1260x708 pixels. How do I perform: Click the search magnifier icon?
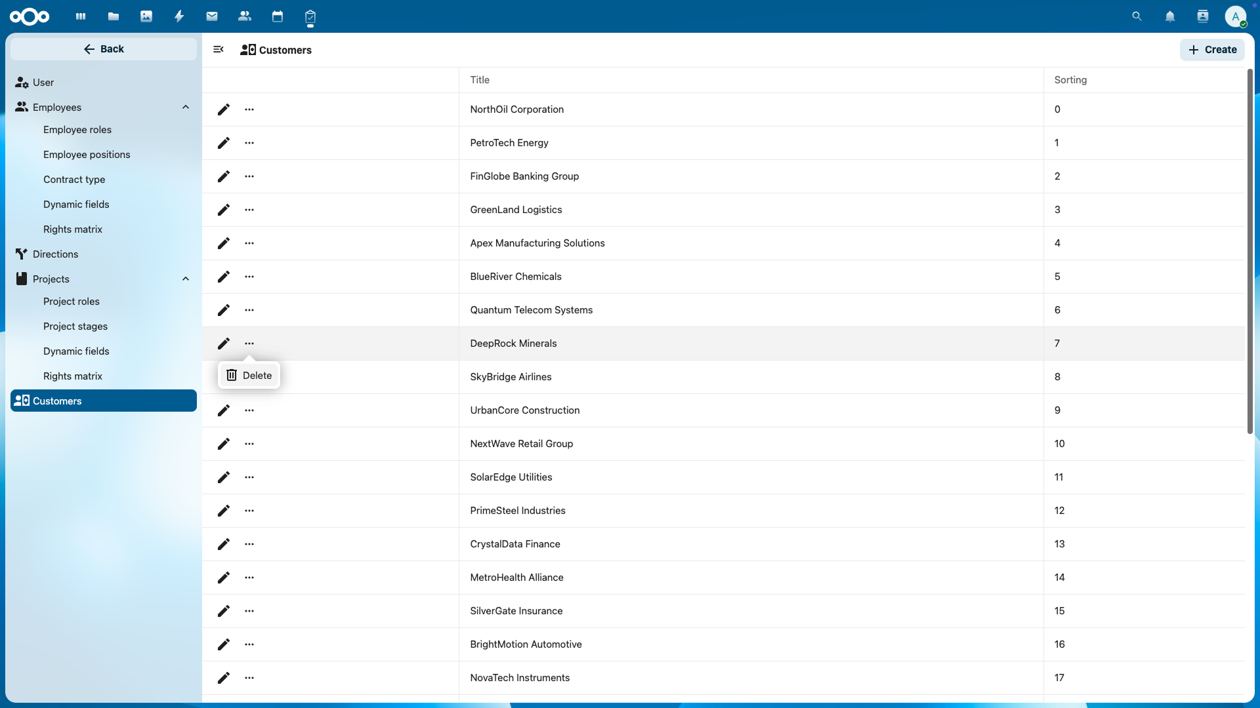[1137, 16]
